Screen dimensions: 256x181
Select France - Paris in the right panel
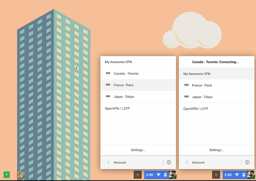click(x=202, y=85)
